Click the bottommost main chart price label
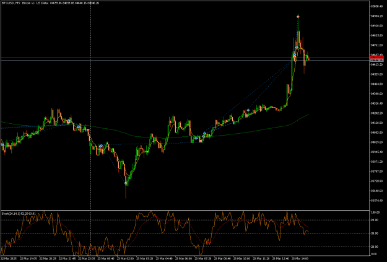The height and width of the screenshot is (262, 387). click(376, 201)
